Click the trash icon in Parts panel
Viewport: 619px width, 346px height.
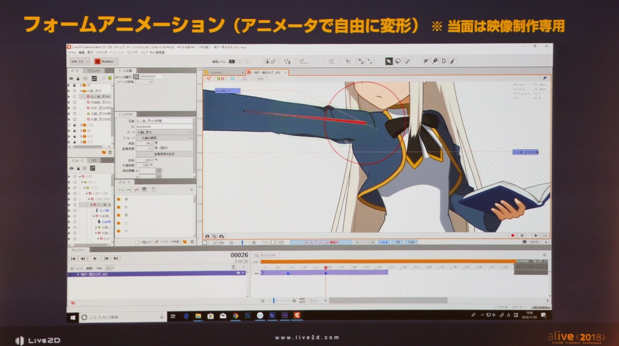coord(110,152)
